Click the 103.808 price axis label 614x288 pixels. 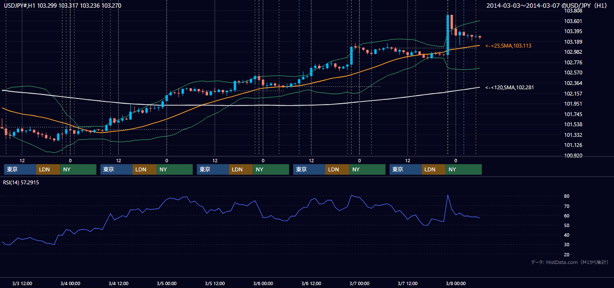(573, 11)
